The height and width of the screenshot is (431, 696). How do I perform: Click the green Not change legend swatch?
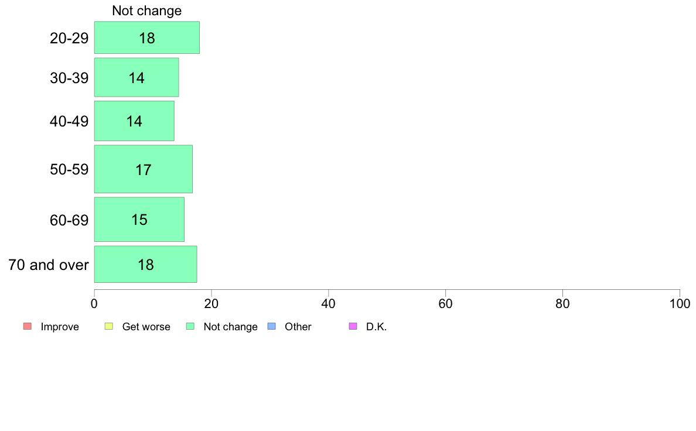(x=190, y=326)
